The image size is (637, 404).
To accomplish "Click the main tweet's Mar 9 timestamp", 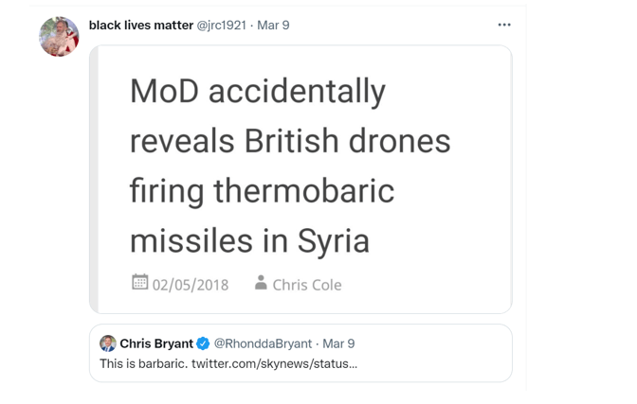I will pos(273,25).
